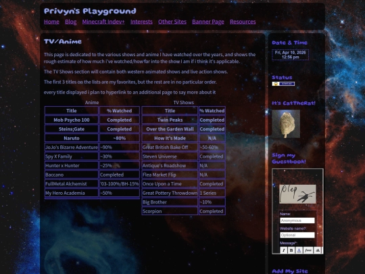Open the font picker button in guestbook

click(x=308, y=250)
